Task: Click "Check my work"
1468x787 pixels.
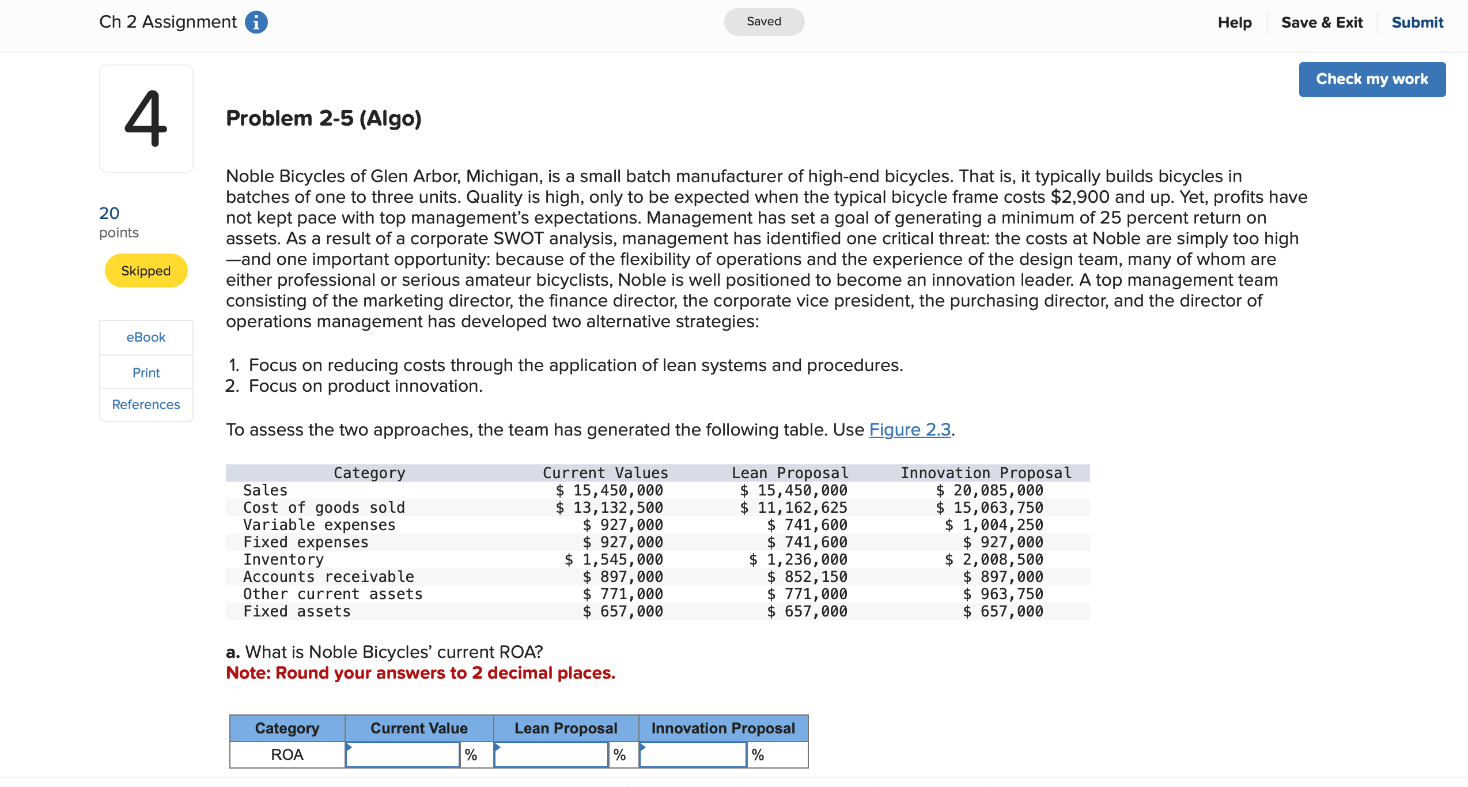Action: tap(1372, 79)
